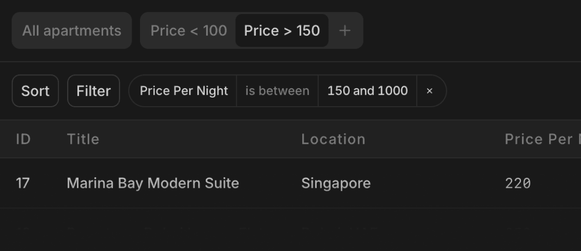Open the Sort options
Screen dimensions: 581x251
point(35,91)
